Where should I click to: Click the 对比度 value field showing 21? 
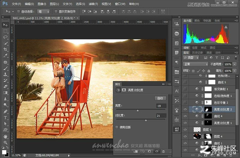tap(161, 116)
